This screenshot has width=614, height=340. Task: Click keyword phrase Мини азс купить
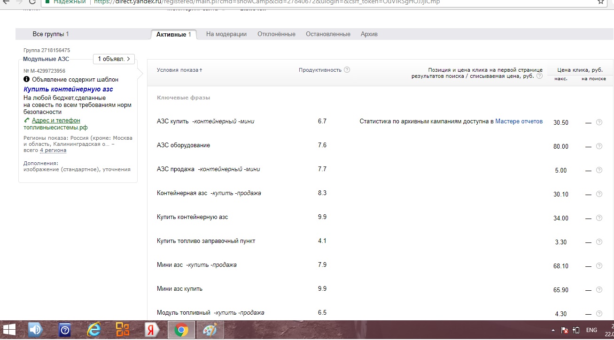click(179, 289)
